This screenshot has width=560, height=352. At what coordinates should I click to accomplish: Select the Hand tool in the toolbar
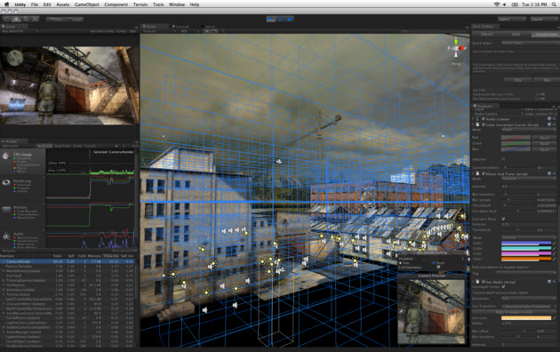pyautogui.click(x=7, y=19)
